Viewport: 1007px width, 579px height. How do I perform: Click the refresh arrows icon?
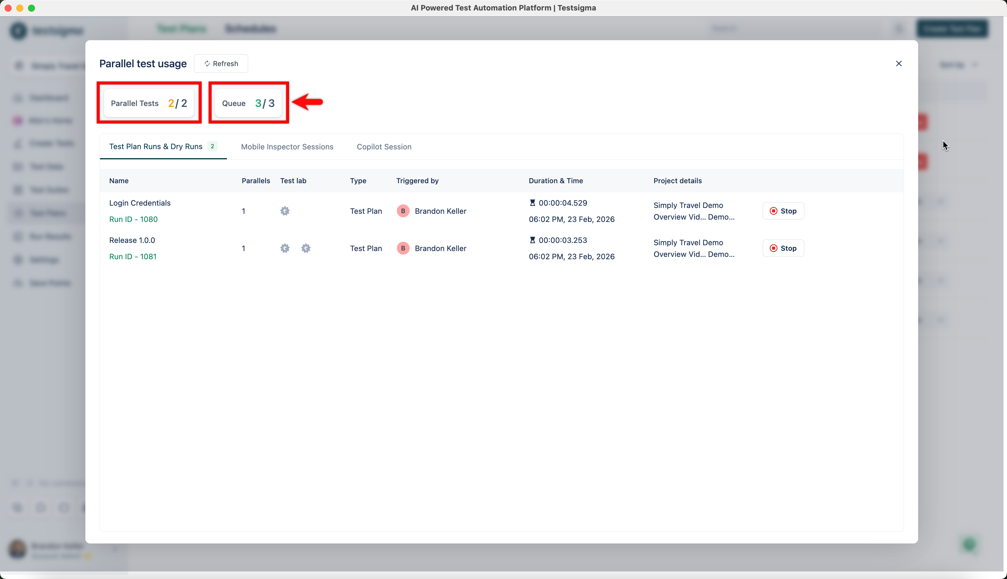tap(207, 63)
